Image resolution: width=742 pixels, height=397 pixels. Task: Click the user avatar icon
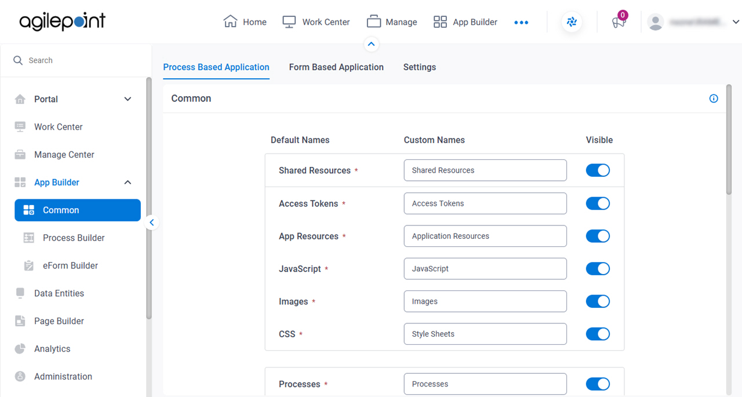coord(656,22)
